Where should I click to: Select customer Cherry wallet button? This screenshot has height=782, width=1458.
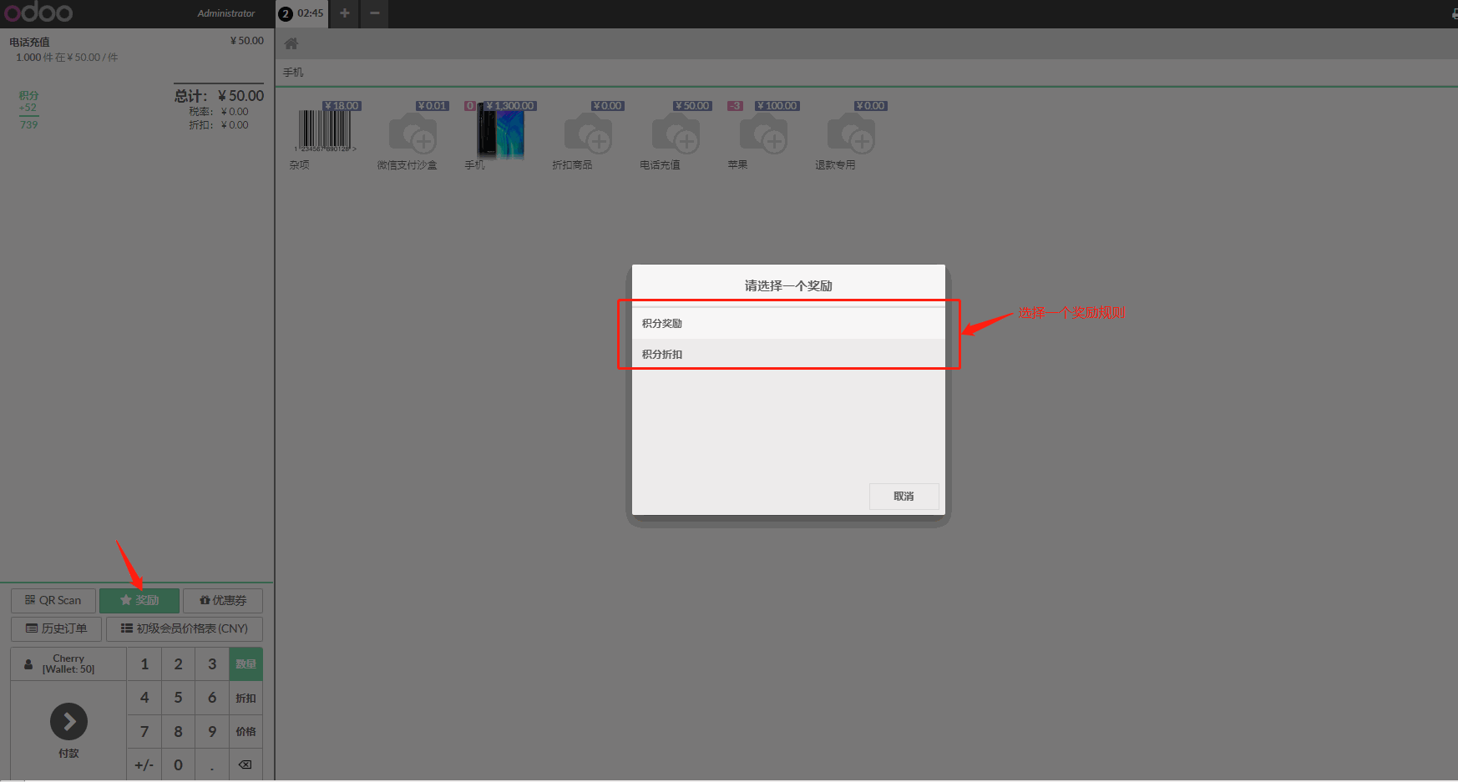pyautogui.click(x=68, y=664)
